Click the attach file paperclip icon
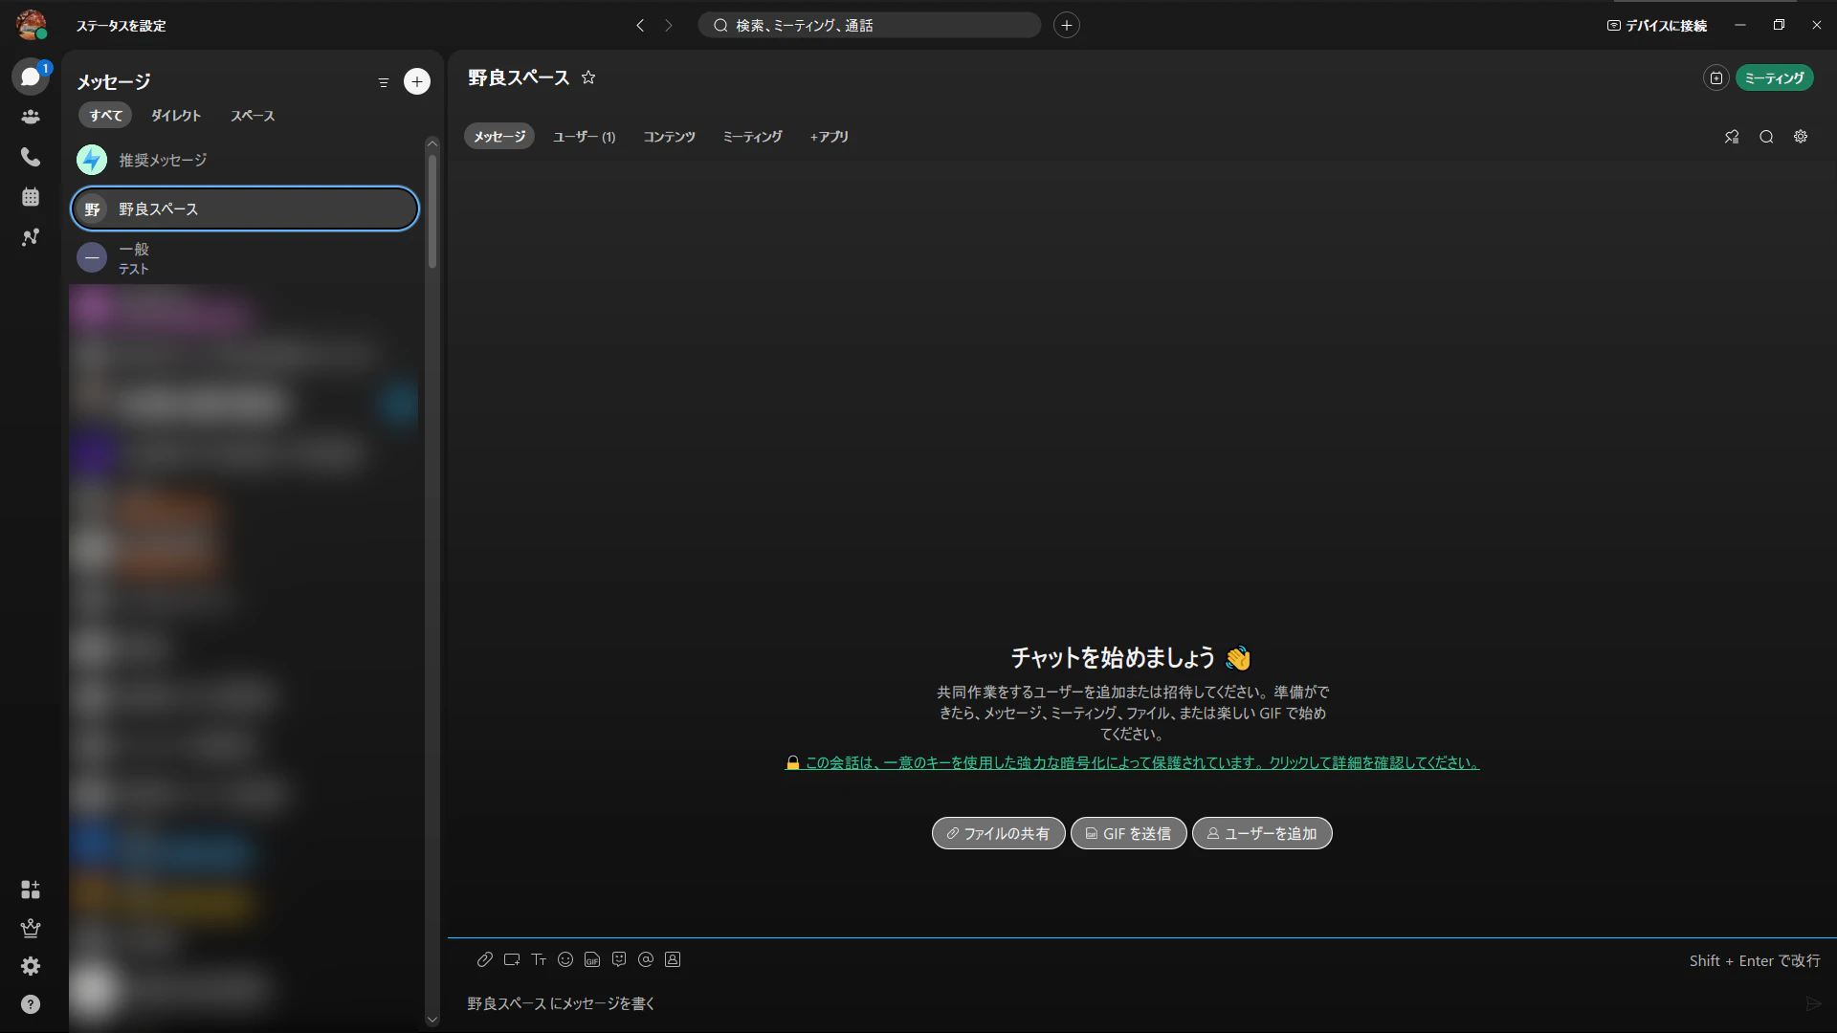Viewport: 1837px width, 1033px height. pyautogui.click(x=485, y=959)
